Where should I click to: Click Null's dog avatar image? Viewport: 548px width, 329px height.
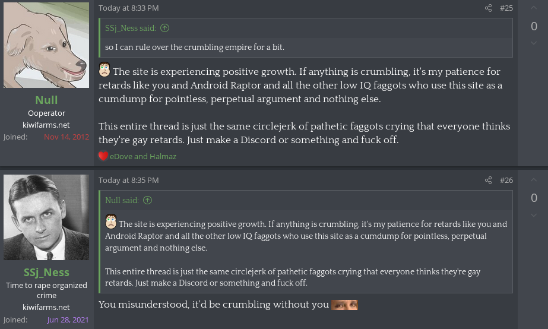[46, 45]
